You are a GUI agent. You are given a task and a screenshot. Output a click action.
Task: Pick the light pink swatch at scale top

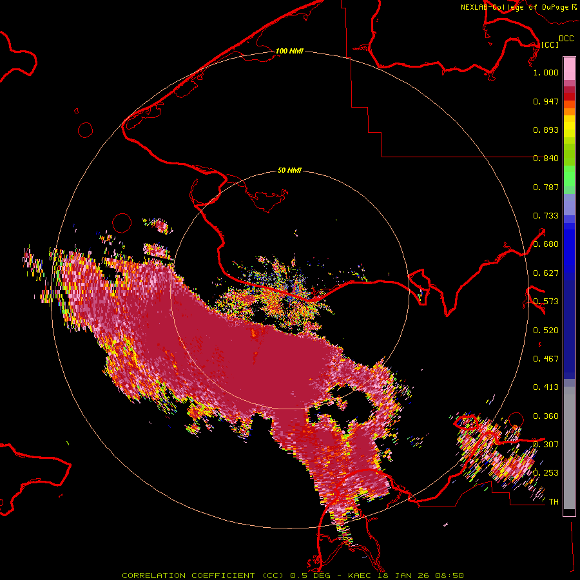[569, 68]
